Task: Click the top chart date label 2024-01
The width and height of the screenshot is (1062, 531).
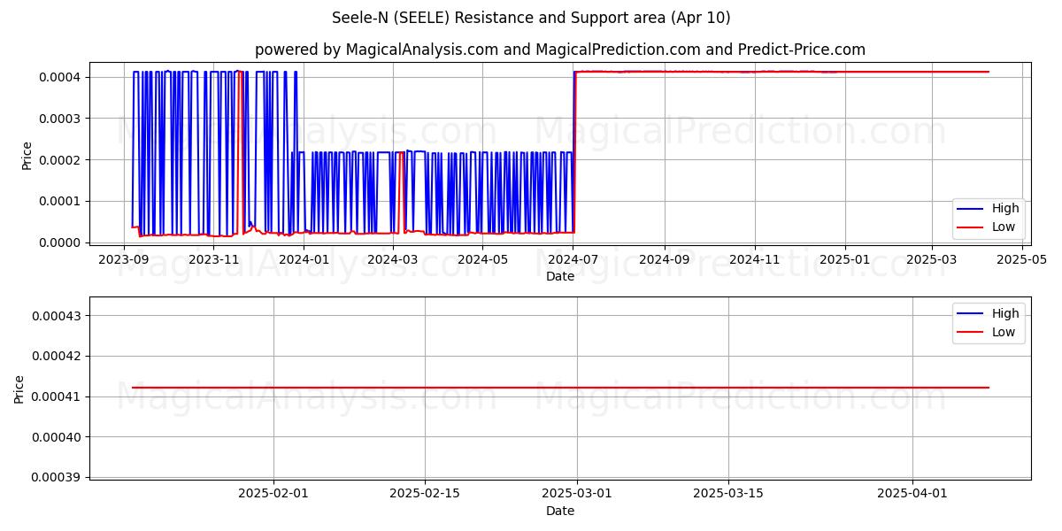Action: (x=304, y=260)
